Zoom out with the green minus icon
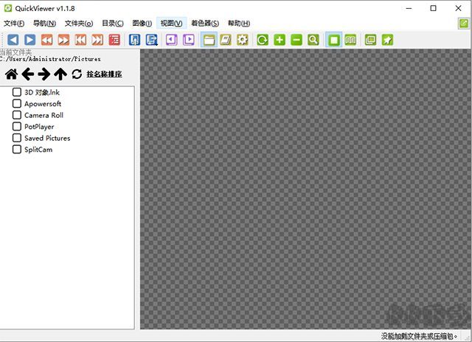 296,40
